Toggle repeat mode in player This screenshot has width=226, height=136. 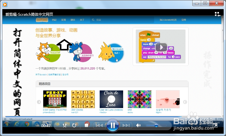pos(74,125)
